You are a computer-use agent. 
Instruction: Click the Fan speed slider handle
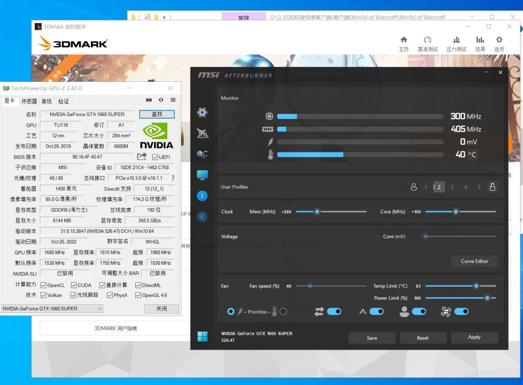(x=310, y=286)
